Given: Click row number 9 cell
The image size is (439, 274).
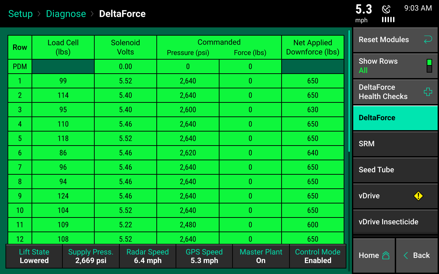Looking at the screenshot, I should pos(20,196).
